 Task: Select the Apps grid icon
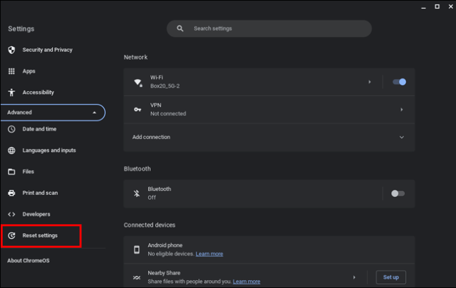pyautogui.click(x=11, y=71)
